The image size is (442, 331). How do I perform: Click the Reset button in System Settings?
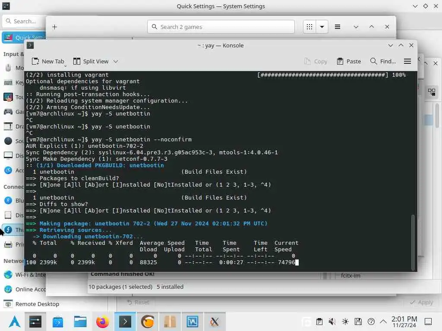(138, 302)
